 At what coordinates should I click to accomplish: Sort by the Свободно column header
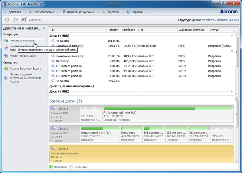click(x=128, y=30)
